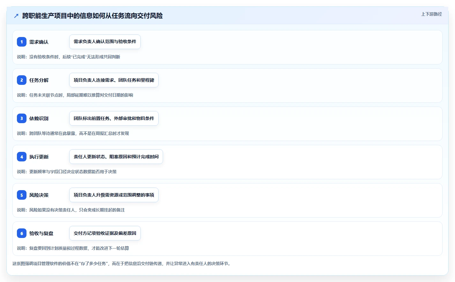
Task: Click the title 跨职能生产项目中的信息如何从任务流向交付风险
Action: (93, 16)
